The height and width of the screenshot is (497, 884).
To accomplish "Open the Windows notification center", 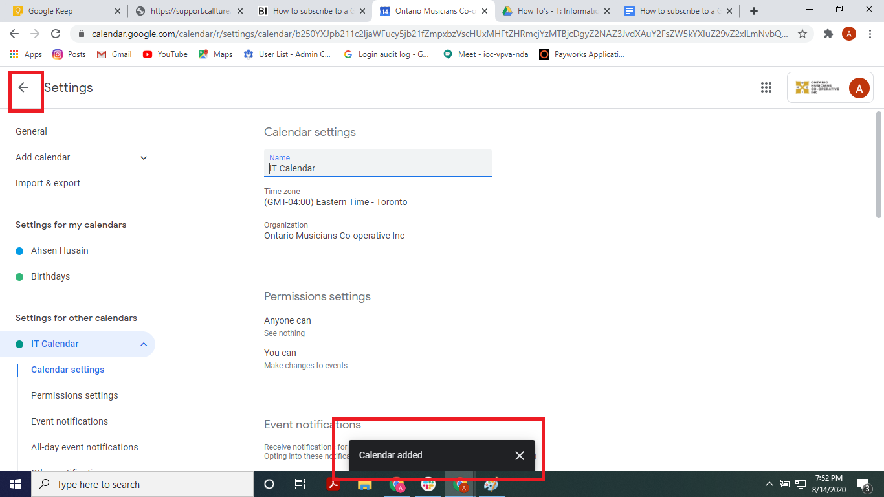I will click(863, 484).
